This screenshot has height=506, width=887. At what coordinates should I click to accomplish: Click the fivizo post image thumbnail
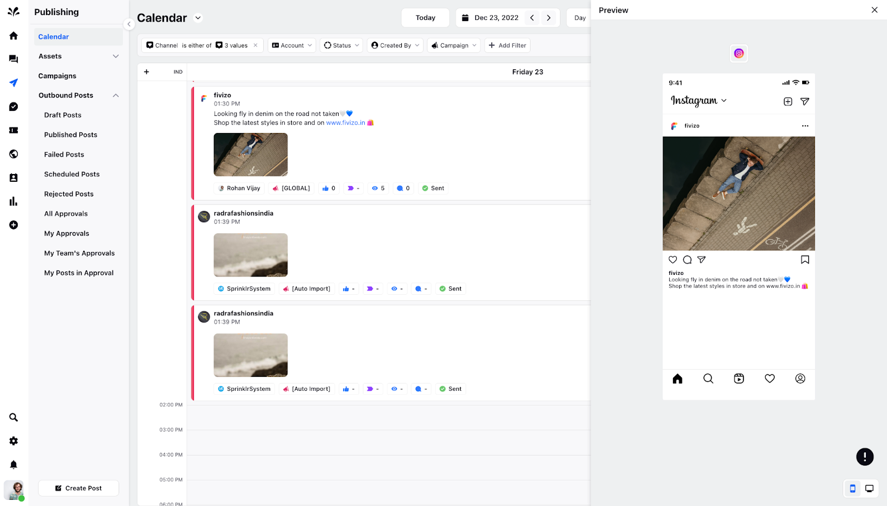coord(251,155)
